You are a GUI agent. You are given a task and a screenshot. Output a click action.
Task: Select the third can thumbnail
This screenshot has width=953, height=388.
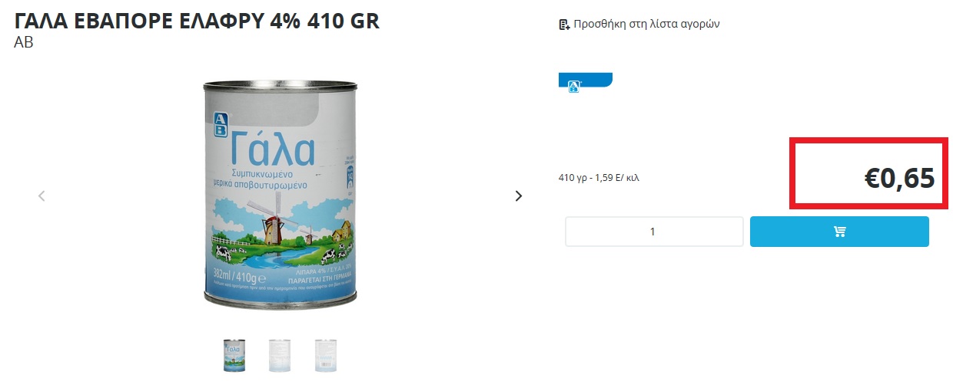(x=326, y=355)
